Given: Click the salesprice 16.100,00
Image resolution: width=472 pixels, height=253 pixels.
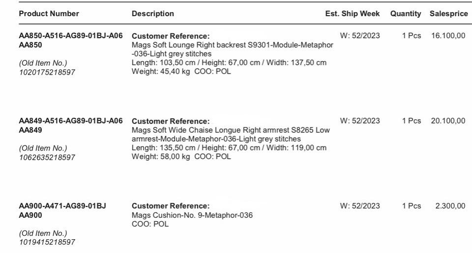Looking at the screenshot, I should [448, 36].
